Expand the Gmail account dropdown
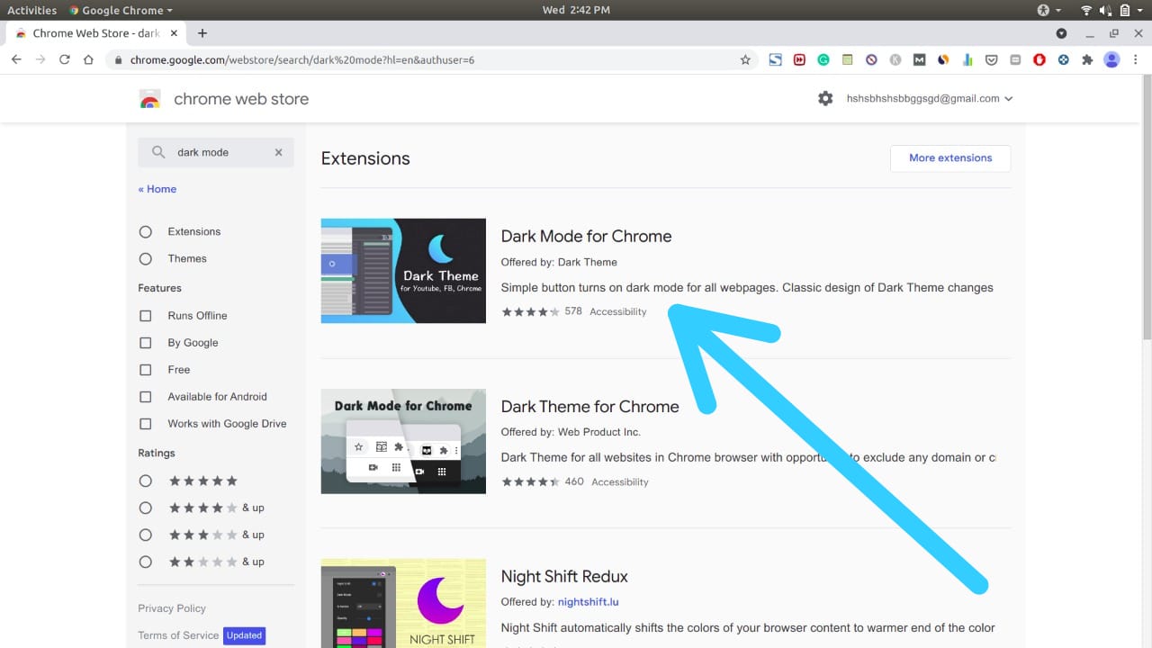The image size is (1152, 648). click(930, 99)
